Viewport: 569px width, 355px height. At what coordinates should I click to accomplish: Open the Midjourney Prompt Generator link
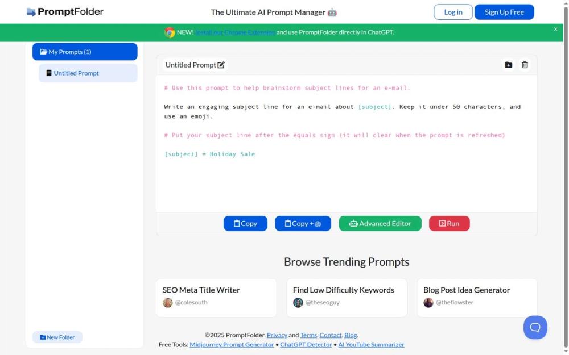(231, 344)
